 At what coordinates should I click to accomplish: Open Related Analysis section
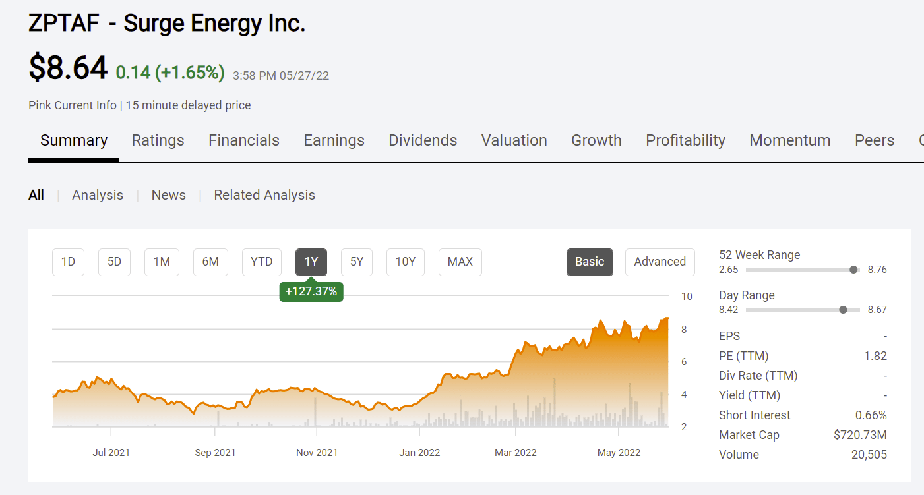[x=264, y=195]
